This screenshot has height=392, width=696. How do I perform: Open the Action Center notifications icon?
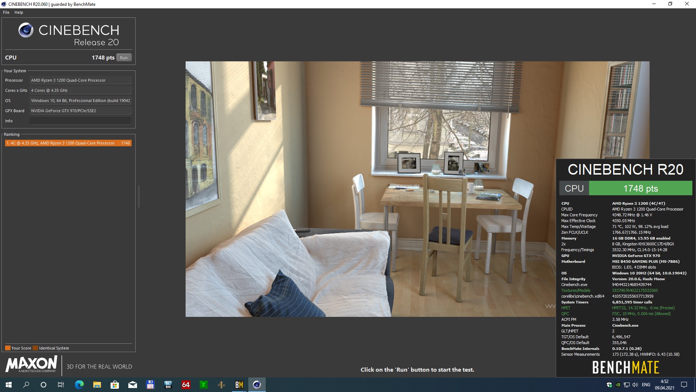click(x=684, y=385)
